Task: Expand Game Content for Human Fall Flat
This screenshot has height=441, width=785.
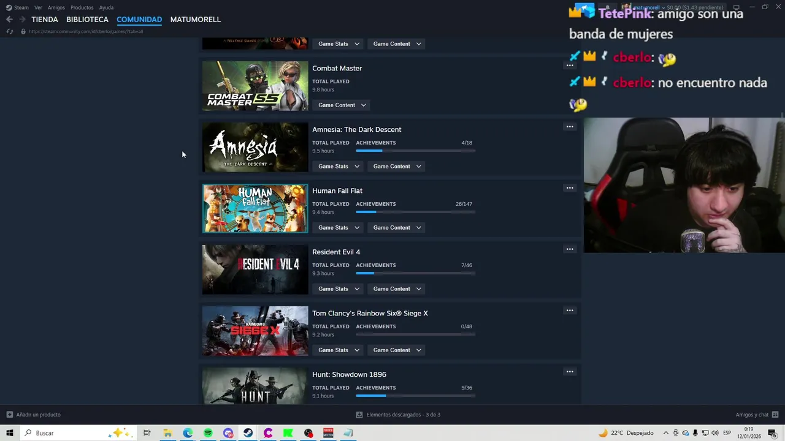Action: pos(397,227)
